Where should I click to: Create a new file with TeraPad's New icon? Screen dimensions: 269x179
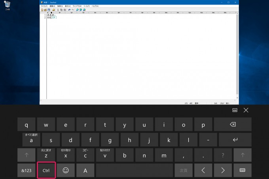[42, 10]
